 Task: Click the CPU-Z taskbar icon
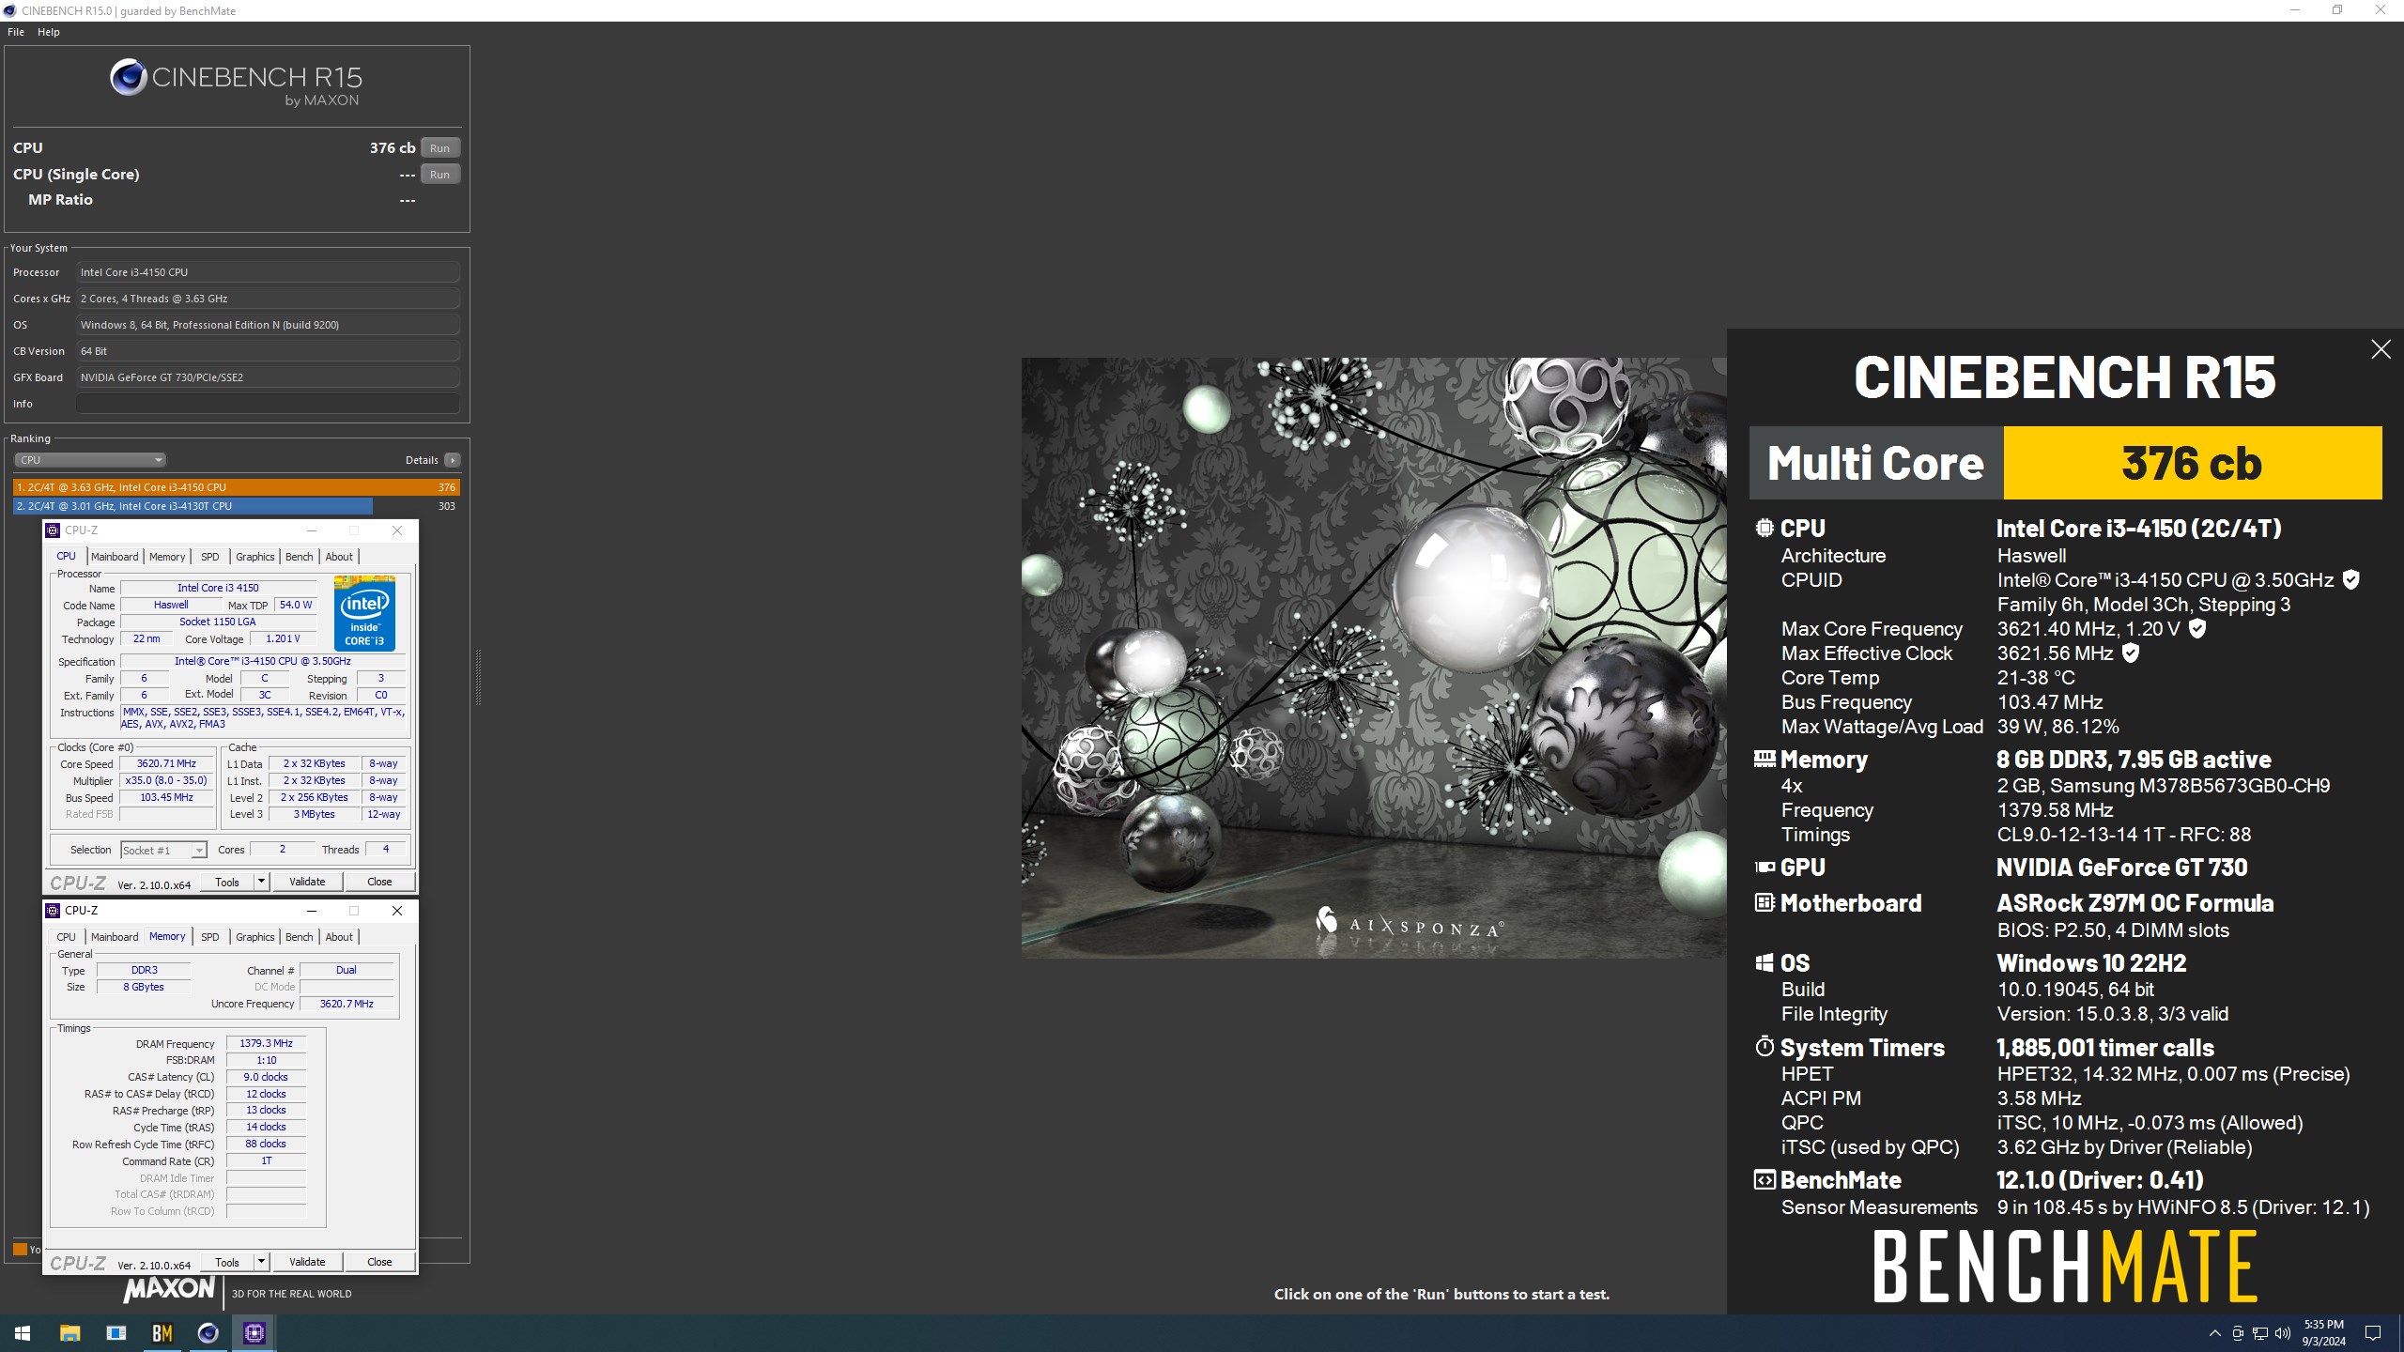[x=254, y=1333]
